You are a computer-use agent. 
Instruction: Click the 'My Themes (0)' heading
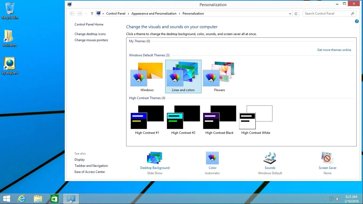click(x=139, y=41)
